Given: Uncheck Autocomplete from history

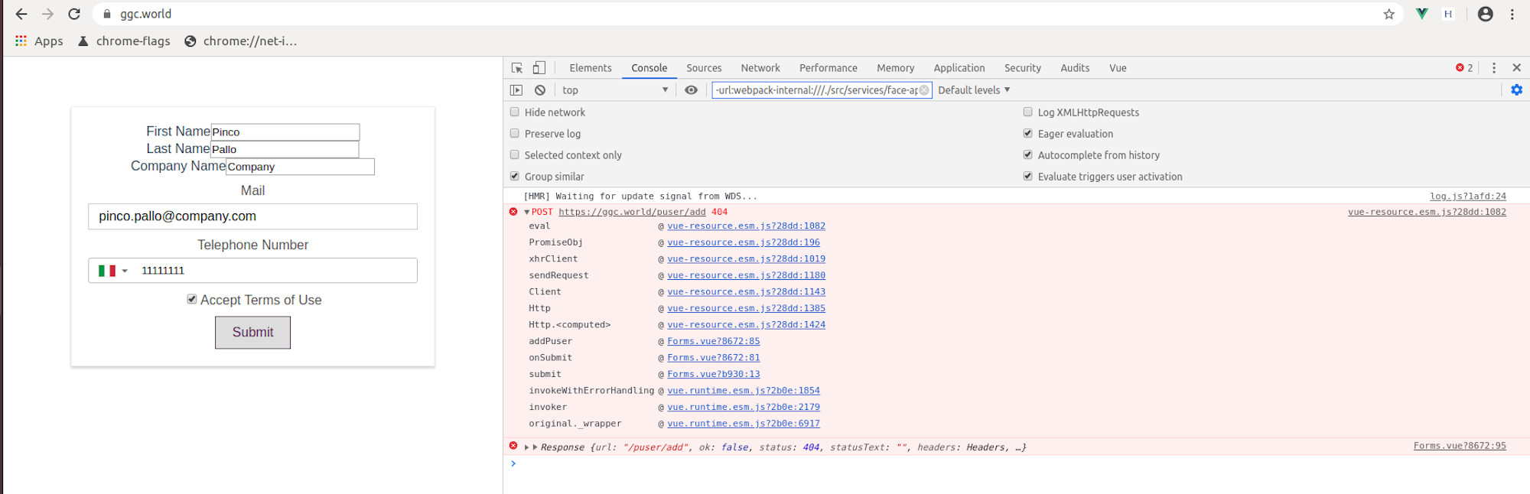Looking at the screenshot, I should 1028,154.
